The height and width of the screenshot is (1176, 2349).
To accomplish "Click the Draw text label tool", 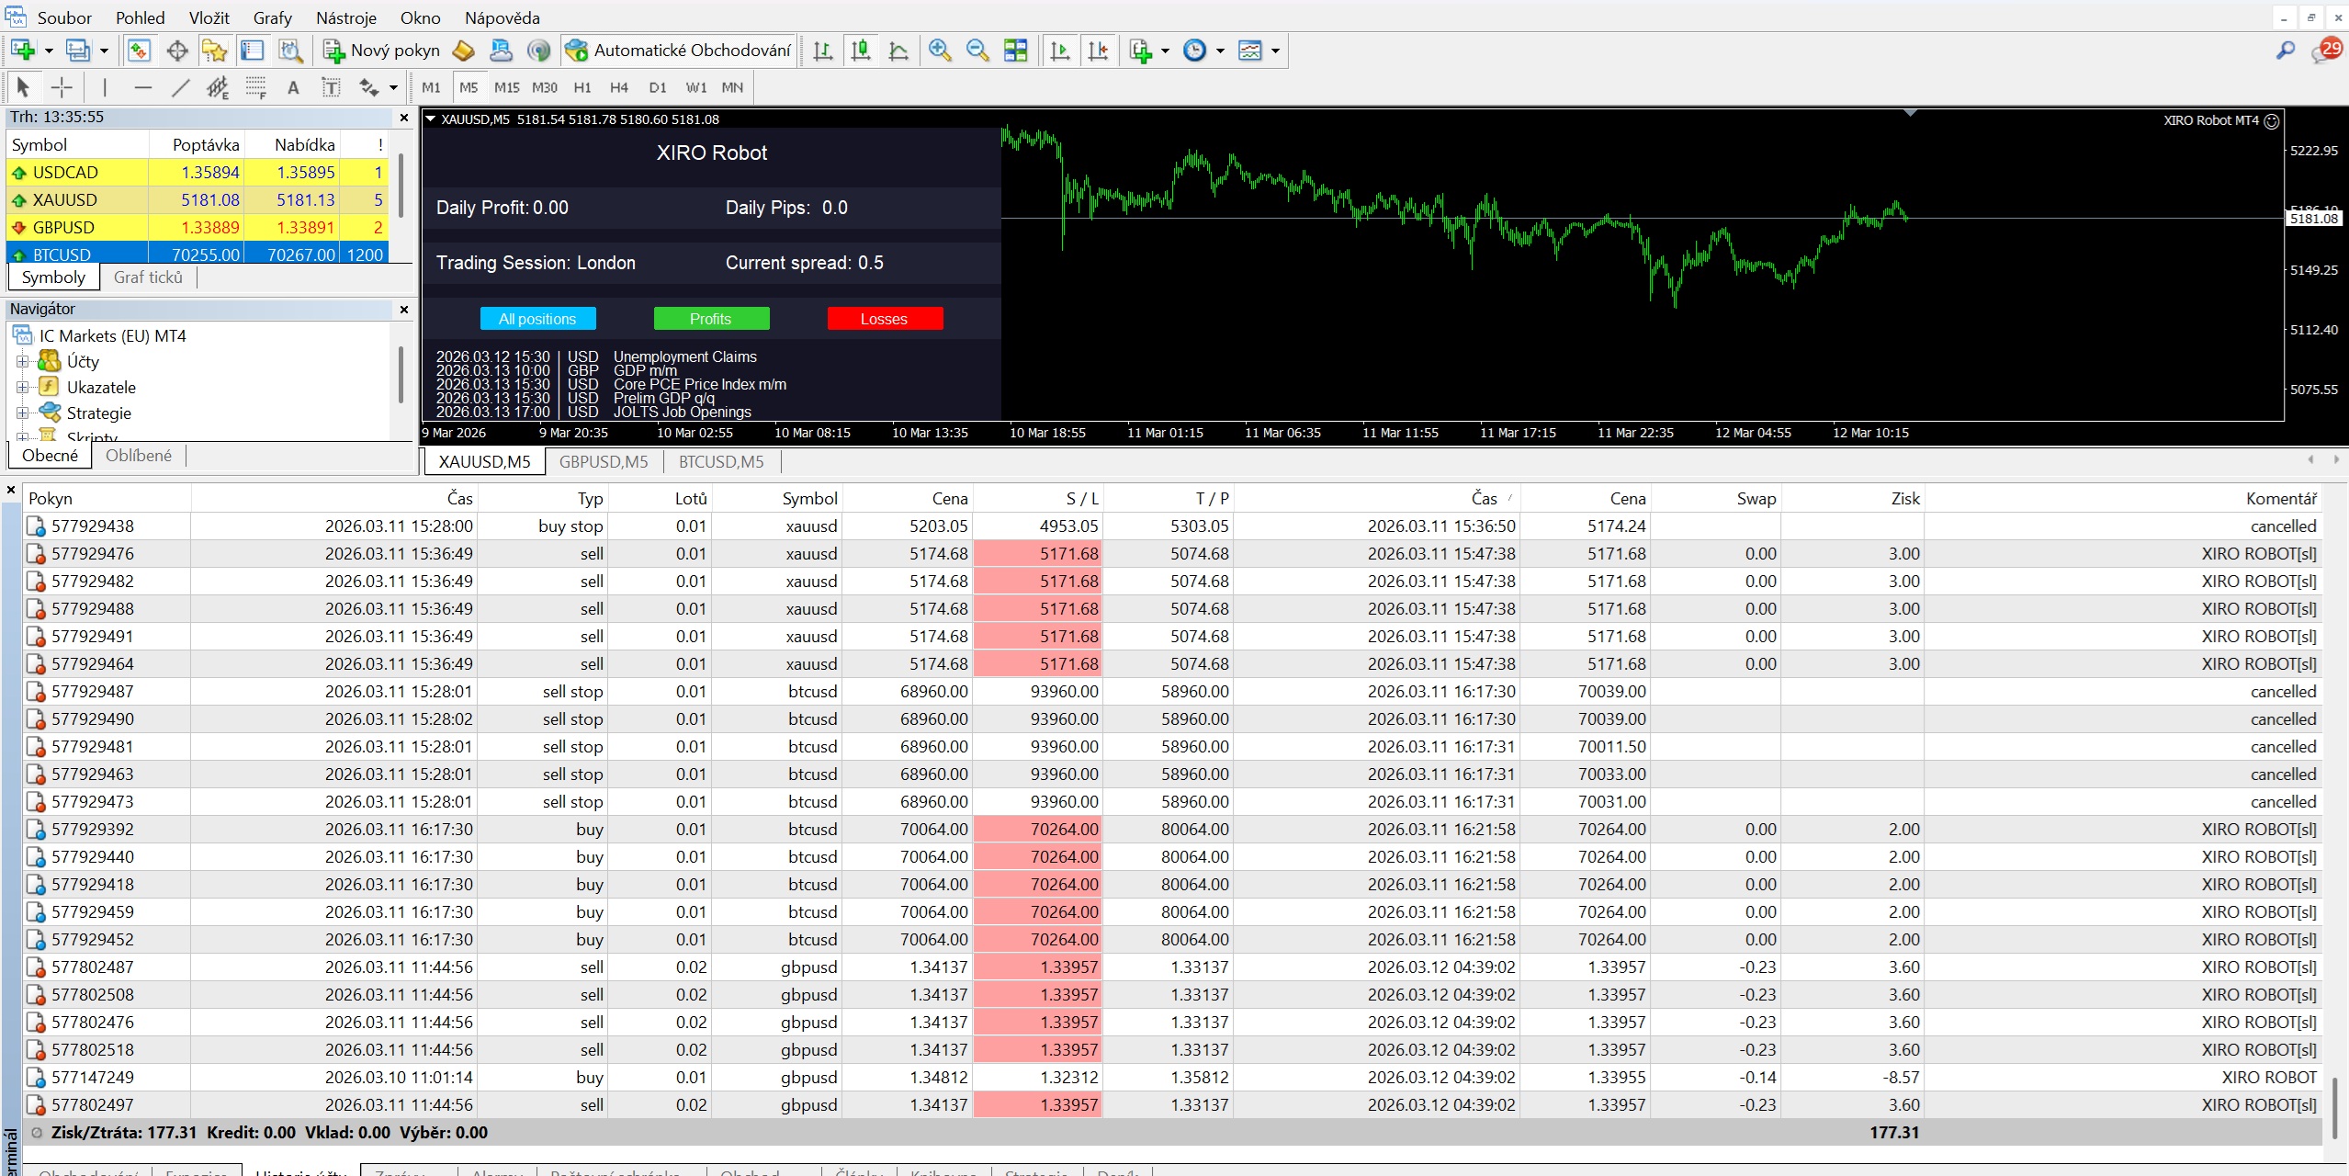I will coord(331,87).
